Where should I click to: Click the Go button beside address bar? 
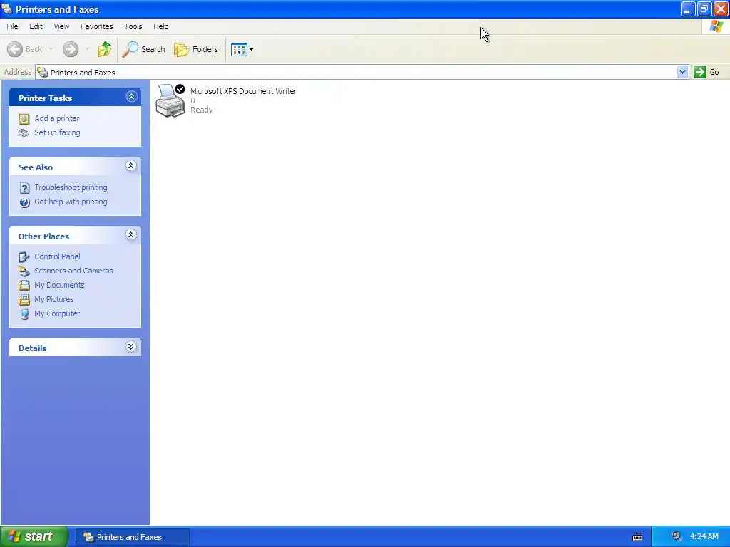706,72
